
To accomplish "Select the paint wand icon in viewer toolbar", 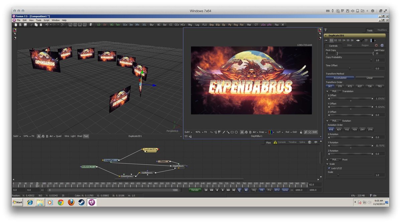I will coord(228,132).
